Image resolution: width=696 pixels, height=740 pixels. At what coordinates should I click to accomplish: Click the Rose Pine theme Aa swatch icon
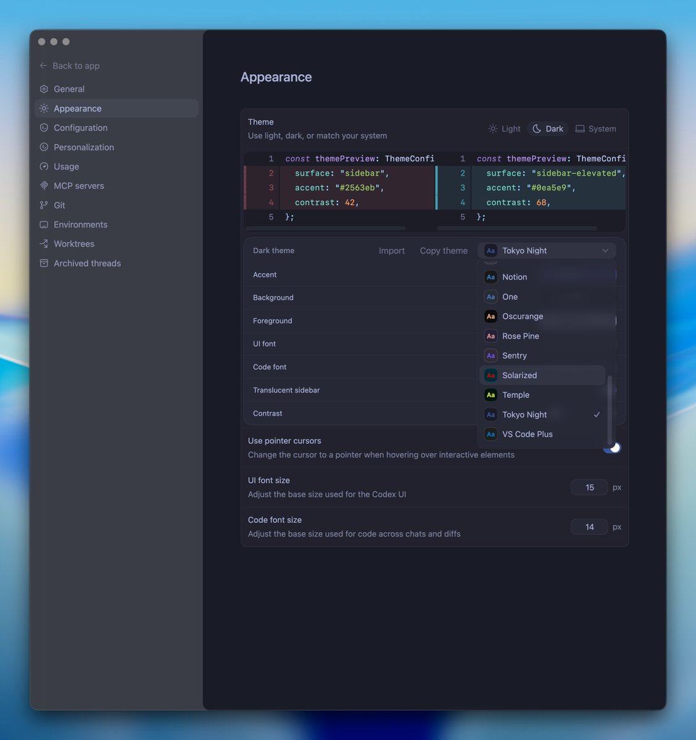coord(491,336)
